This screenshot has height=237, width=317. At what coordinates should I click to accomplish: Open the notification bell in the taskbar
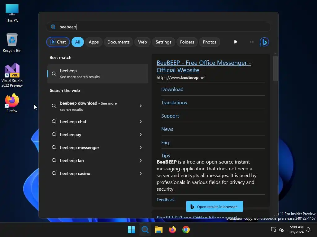click(309, 230)
